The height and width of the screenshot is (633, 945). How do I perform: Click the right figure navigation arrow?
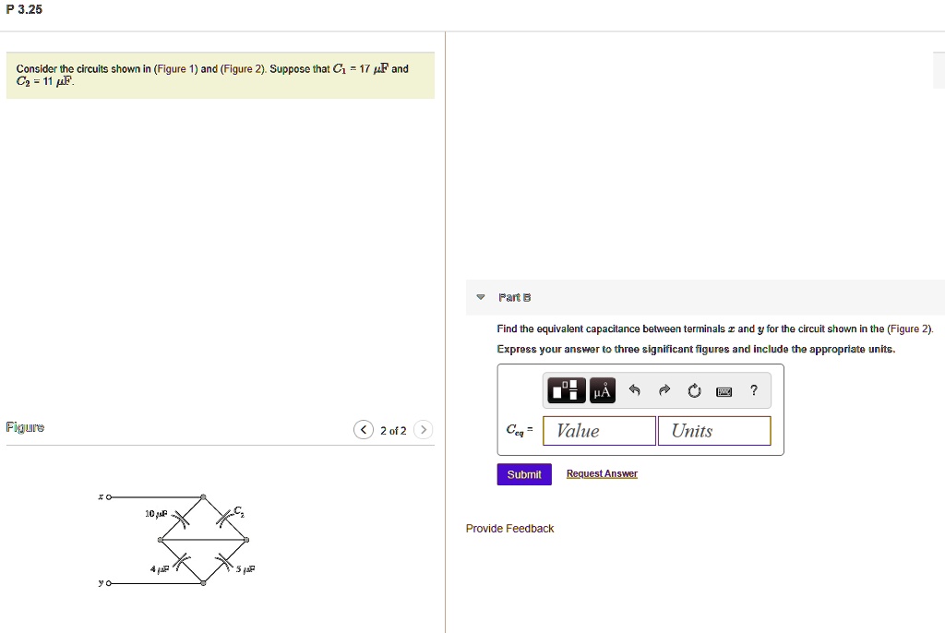click(x=423, y=429)
